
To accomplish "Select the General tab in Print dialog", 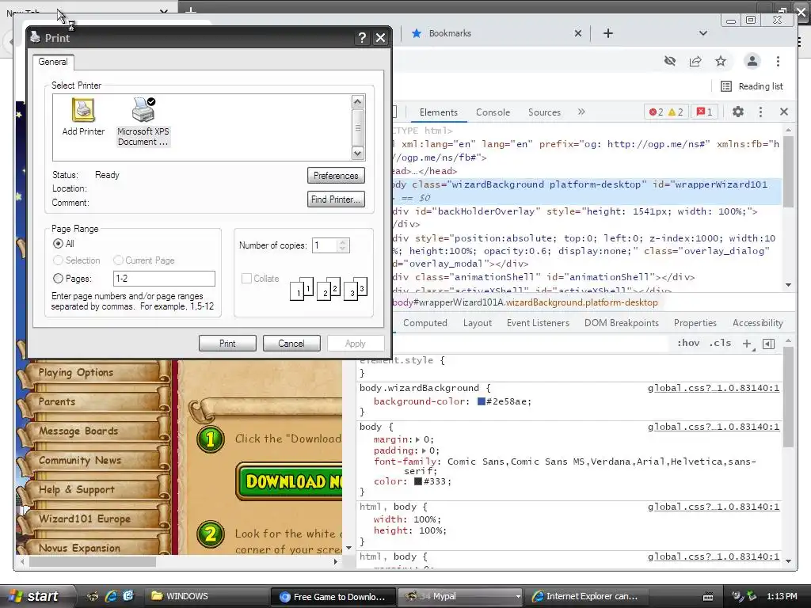I will (53, 62).
